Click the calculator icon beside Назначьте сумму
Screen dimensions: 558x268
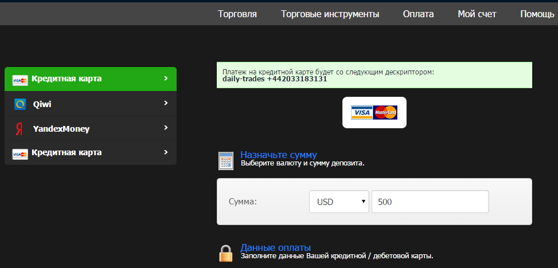226,161
